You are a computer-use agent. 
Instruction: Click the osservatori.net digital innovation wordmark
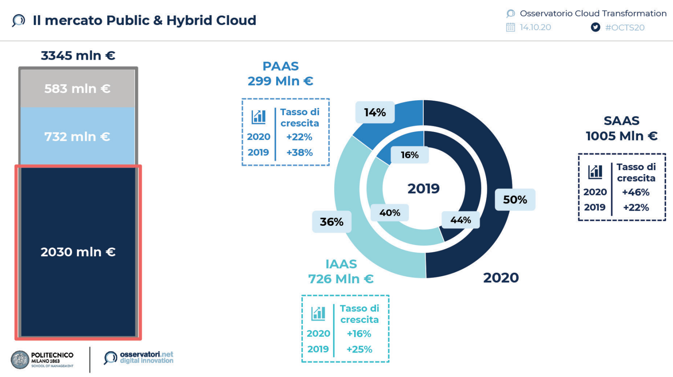147,357
